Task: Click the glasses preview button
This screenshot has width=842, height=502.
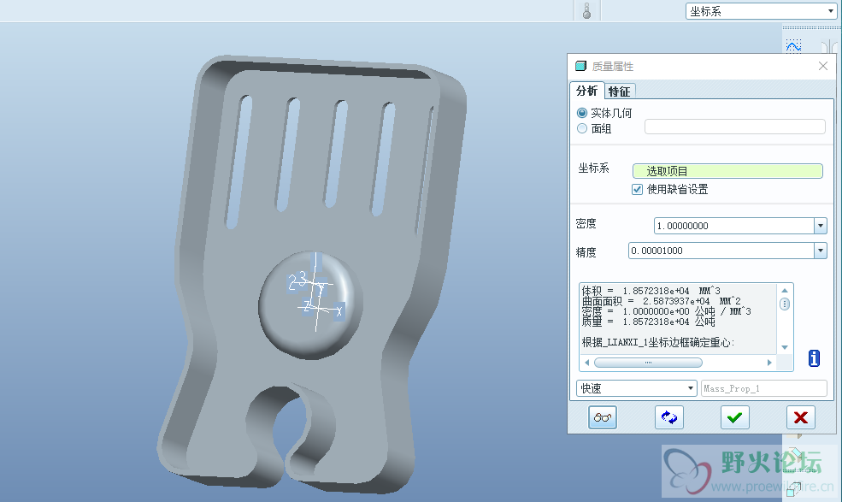Action: (x=603, y=417)
